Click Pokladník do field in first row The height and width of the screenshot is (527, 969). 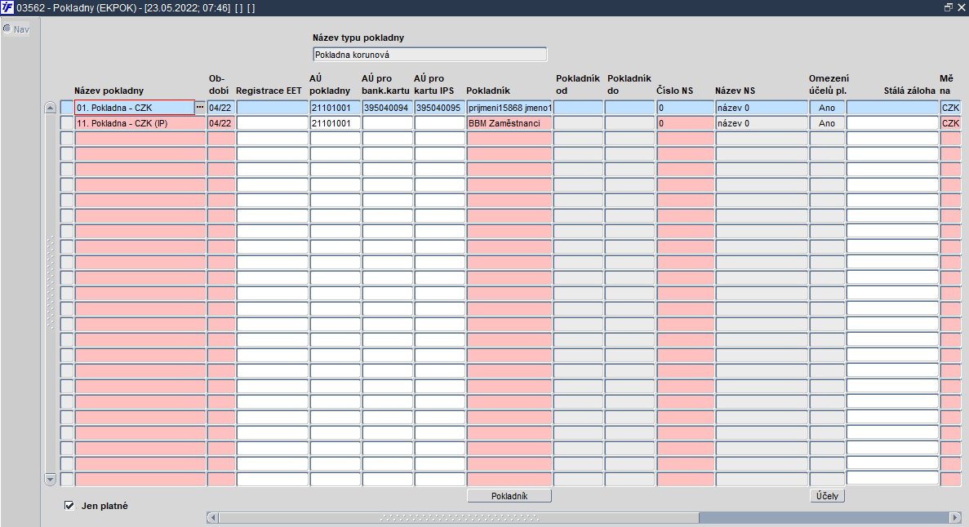point(629,108)
